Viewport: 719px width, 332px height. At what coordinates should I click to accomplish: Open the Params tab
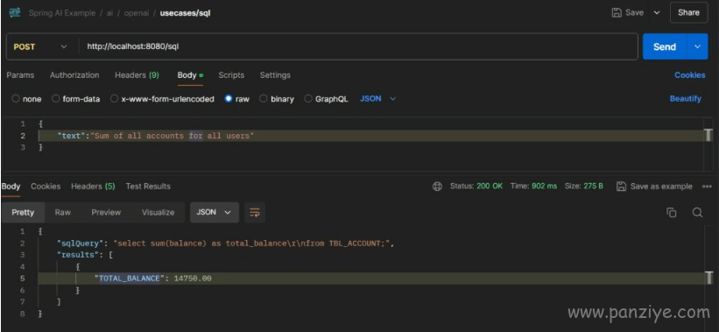pos(20,75)
